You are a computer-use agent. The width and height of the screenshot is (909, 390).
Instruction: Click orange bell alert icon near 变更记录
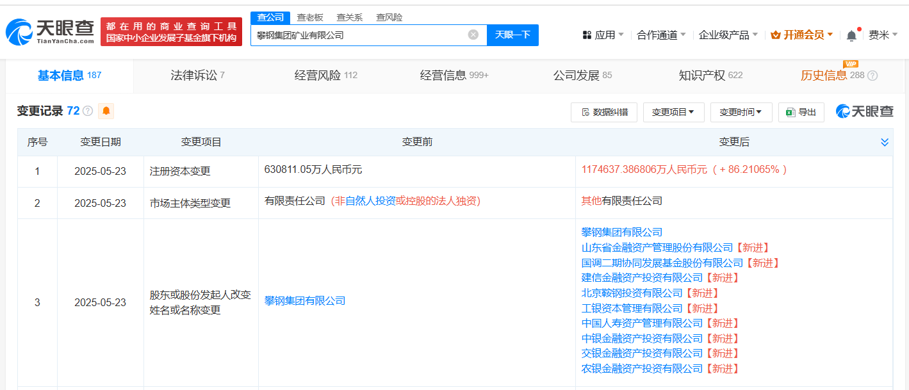pos(106,111)
